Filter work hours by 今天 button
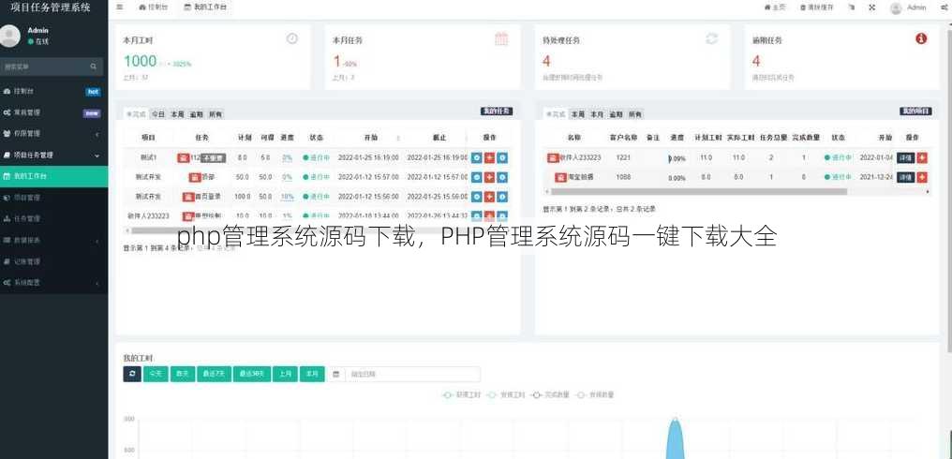The height and width of the screenshot is (459, 952). point(156,374)
